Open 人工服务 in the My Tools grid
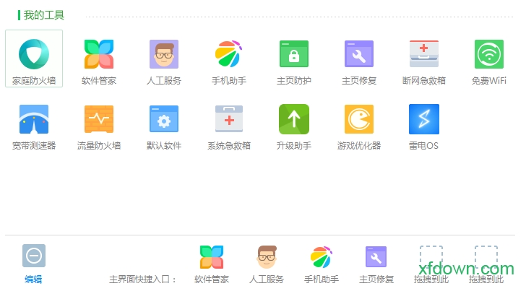This screenshot has height=286, width=526. coord(164,54)
